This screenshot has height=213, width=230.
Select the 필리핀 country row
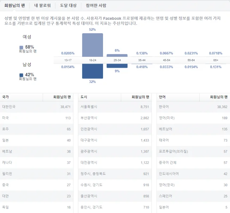[x=37, y=174]
